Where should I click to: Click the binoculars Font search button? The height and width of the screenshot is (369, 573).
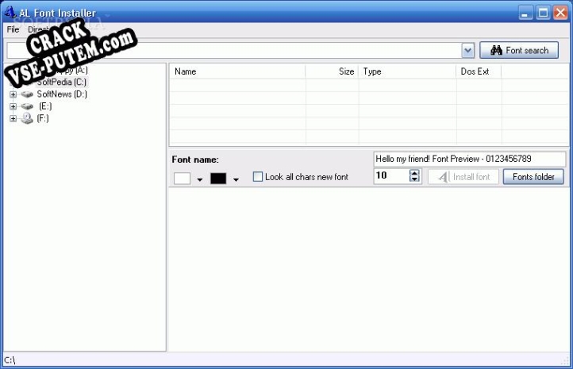click(519, 50)
